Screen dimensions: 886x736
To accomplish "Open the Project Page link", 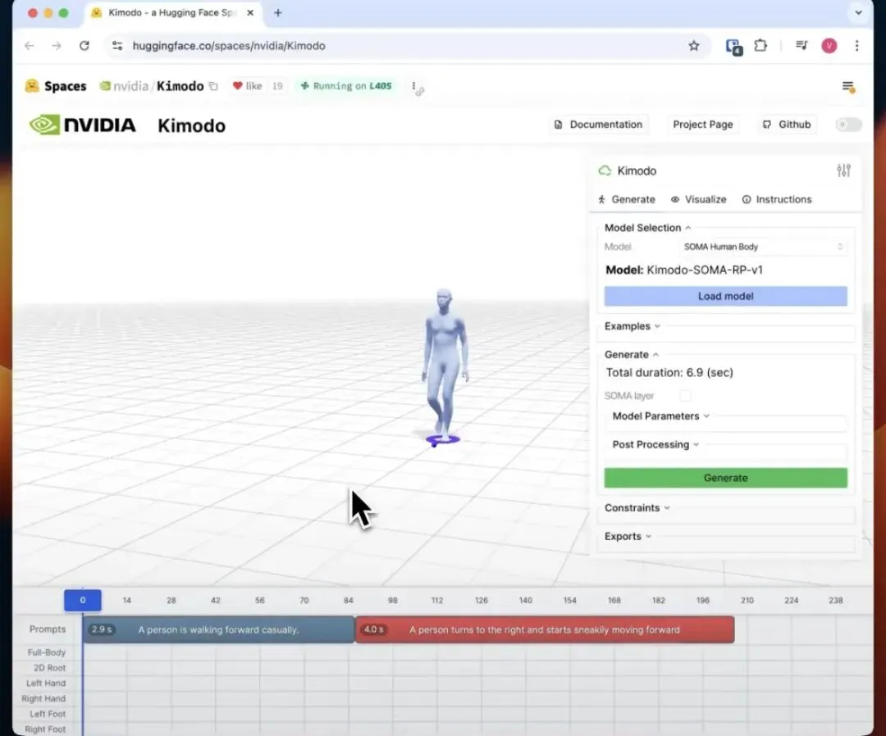I will (702, 125).
